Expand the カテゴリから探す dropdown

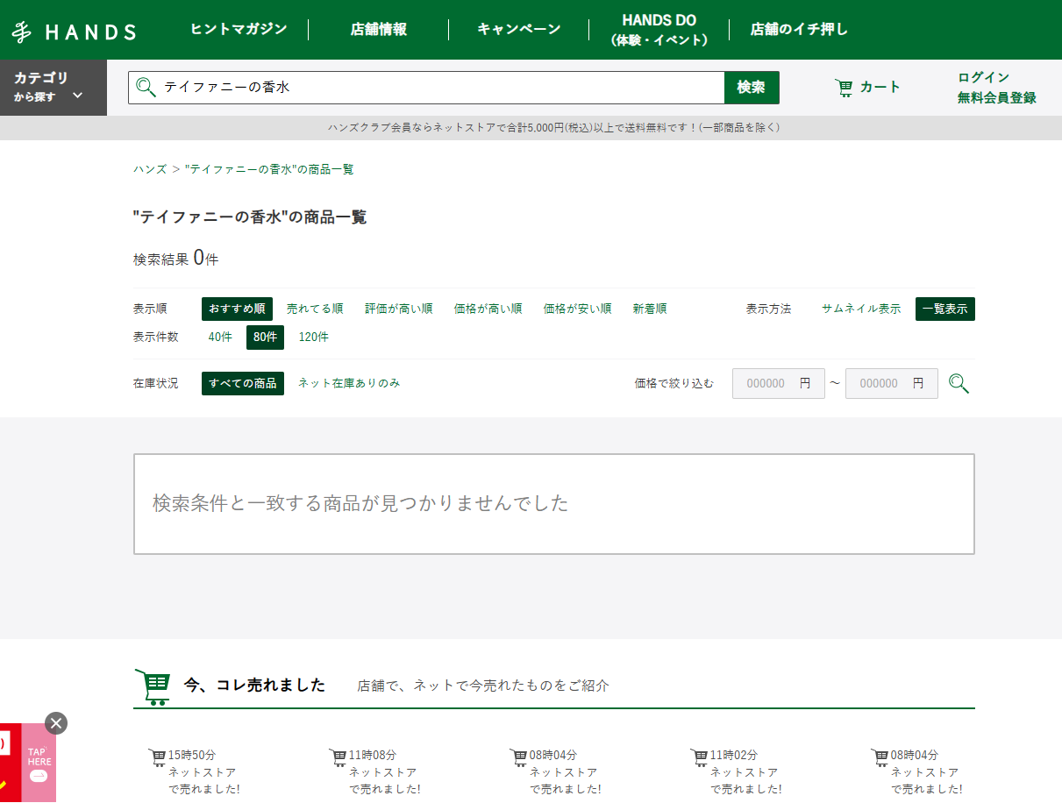[53, 88]
